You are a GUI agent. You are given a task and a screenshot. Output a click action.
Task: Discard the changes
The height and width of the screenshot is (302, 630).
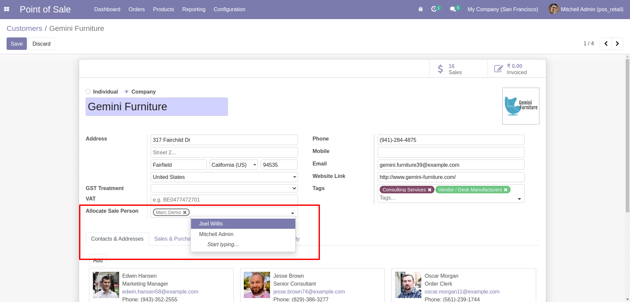[x=41, y=44]
